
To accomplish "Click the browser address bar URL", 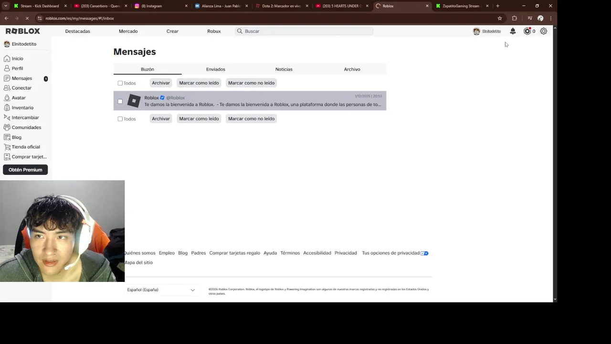I will pyautogui.click(x=80, y=18).
